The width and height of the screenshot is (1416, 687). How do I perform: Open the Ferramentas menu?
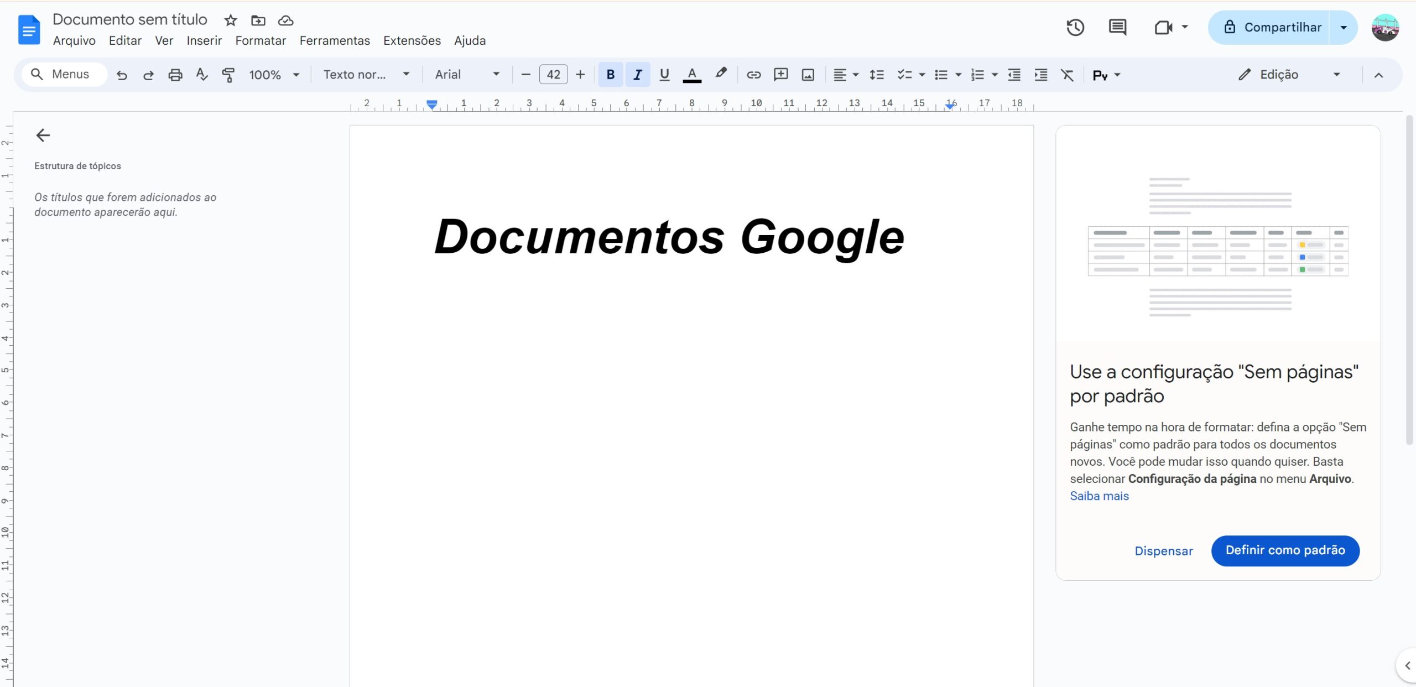[x=335, y=41]
